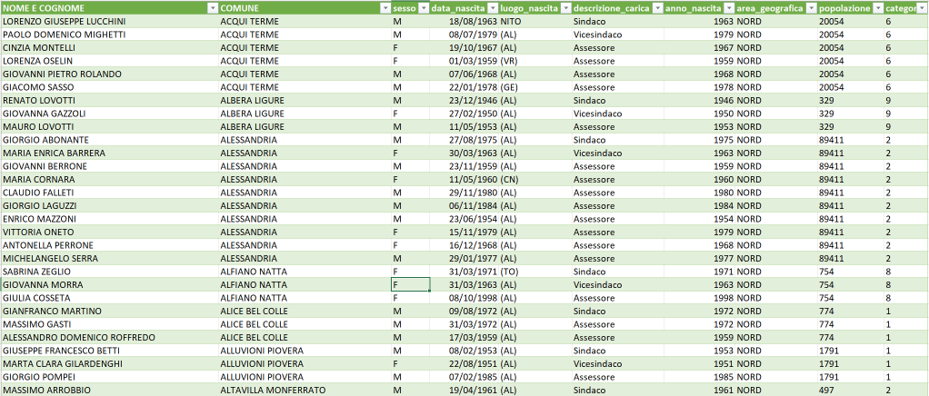Image resolution: width=929 pixels, height=396 pixels.
Task: Click the popolazione filter dropdown arrow
Action: 877,7
